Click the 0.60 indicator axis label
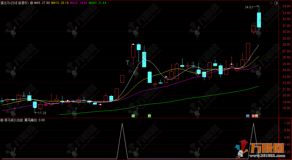The image size is (292, 160). pyautogui.click(x=287, y=138)
